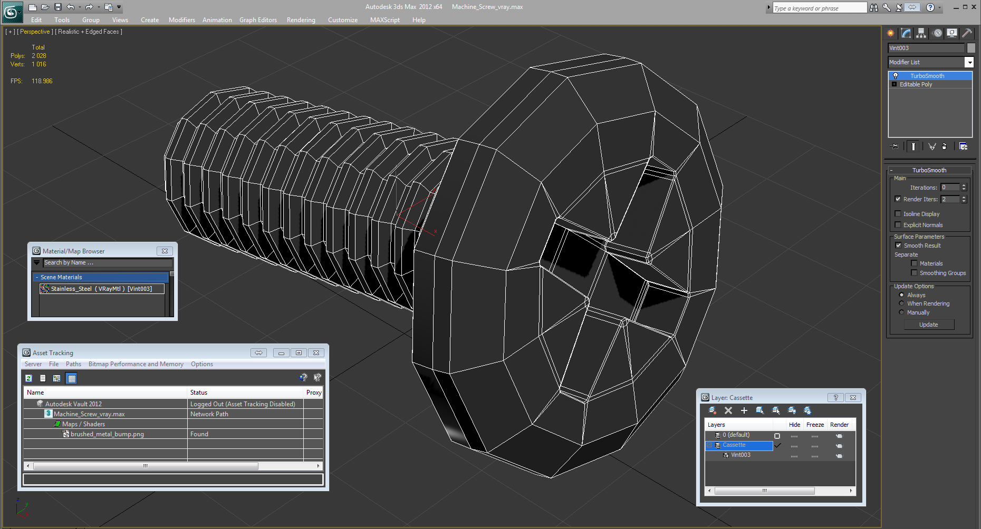Open the Undo history dropdown arrow
This screenshot has width=981, height=529.
tap(80, 7)
